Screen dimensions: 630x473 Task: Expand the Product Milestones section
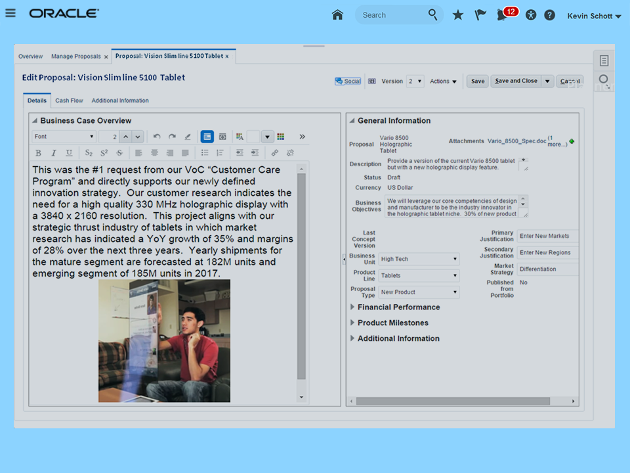tap(352, 323)
